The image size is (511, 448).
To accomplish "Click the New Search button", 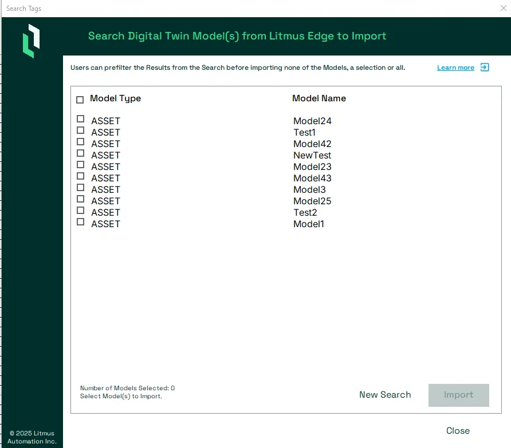I will click(x=385, y=395).
